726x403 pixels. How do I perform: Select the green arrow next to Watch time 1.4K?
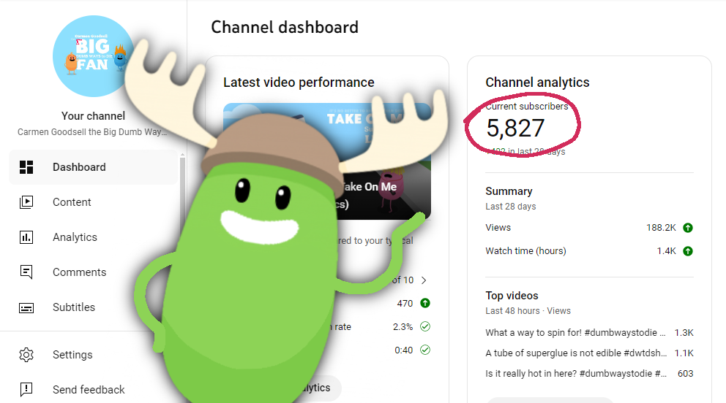tap(688, 251)
